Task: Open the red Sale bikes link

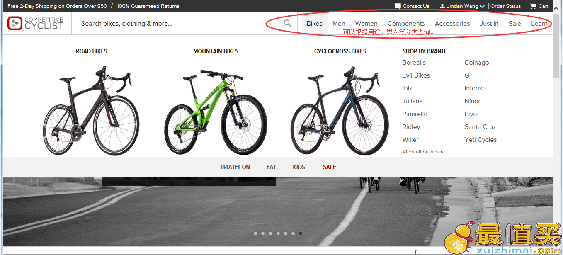Action: [x=329, y=167]
